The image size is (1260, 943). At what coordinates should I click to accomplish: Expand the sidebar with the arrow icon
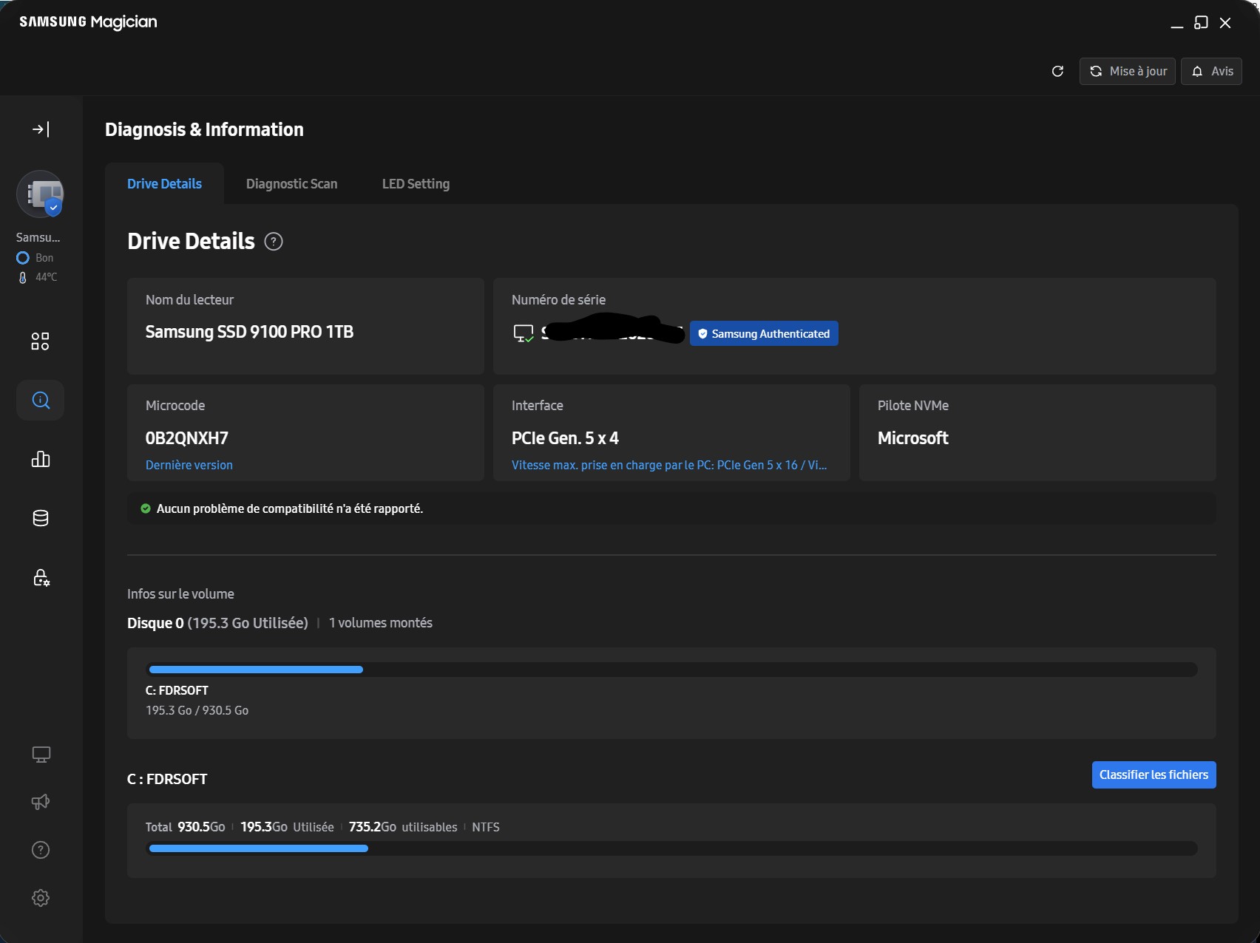click(41, 129)
